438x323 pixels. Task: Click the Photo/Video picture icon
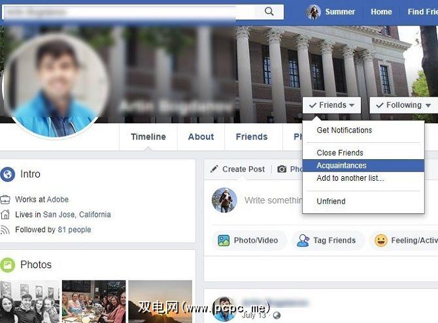click(x=224, y=240)
